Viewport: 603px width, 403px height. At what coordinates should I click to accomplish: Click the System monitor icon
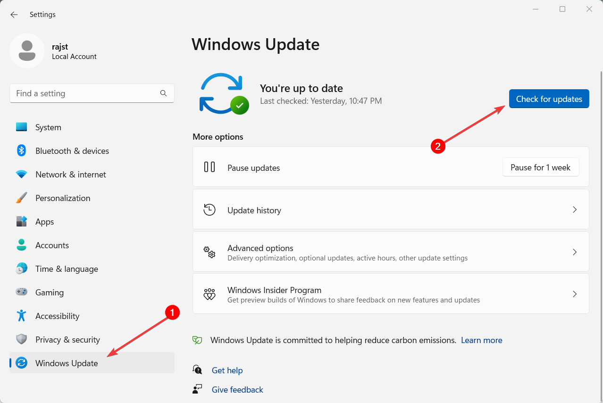coord(21,127)
